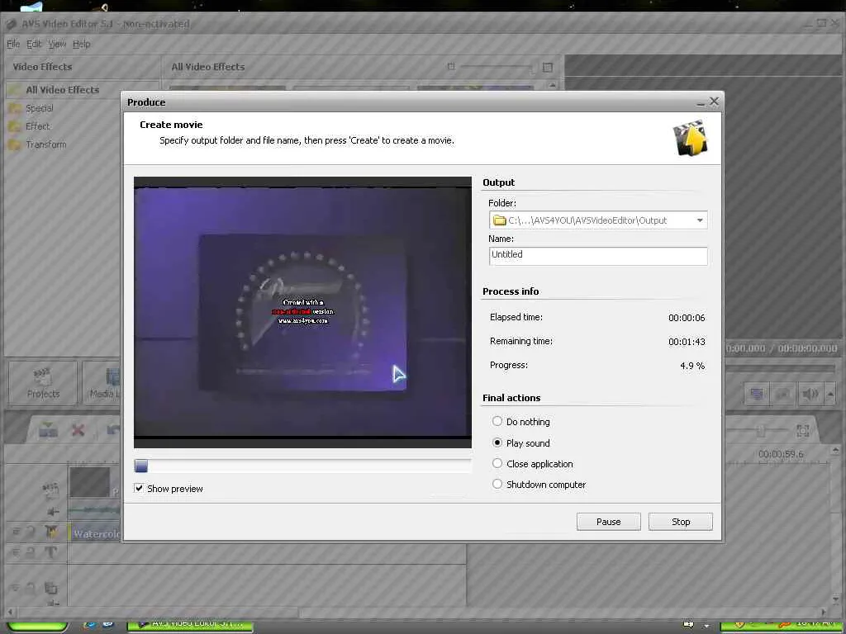Click the Name field containing Untitled

[x=598, y=255]
